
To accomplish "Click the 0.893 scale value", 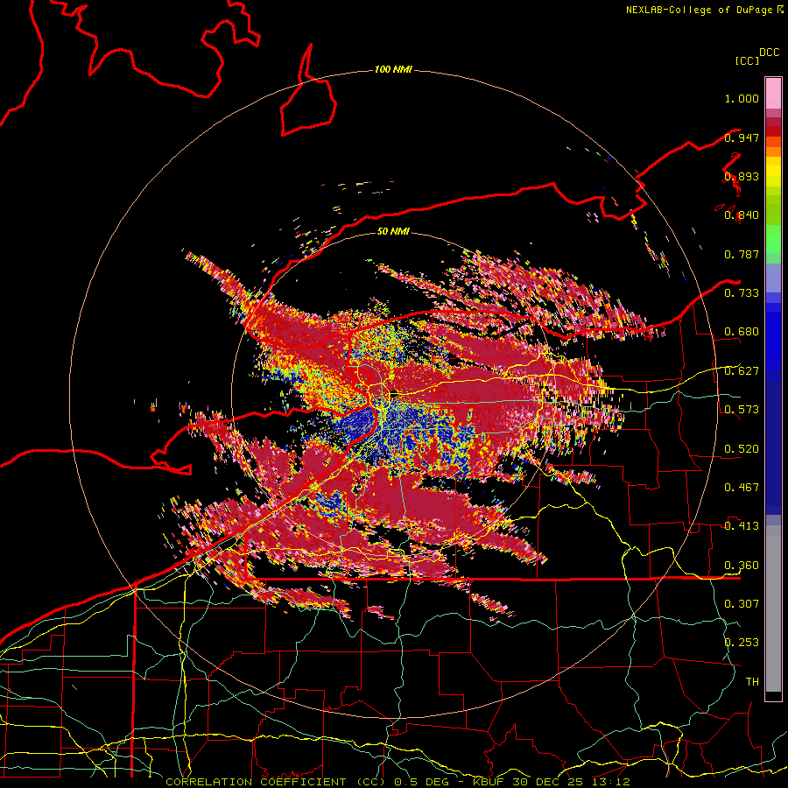I will click(x=742, y=176).
